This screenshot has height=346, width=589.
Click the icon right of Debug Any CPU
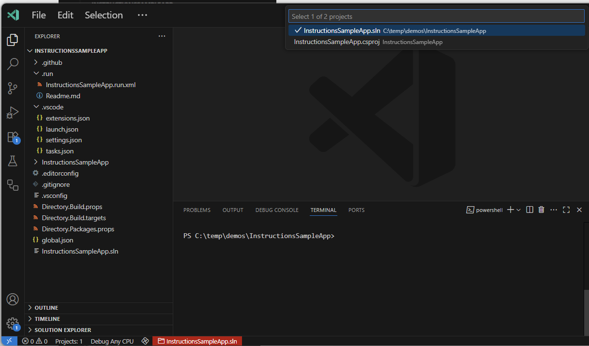pos(145,341)
